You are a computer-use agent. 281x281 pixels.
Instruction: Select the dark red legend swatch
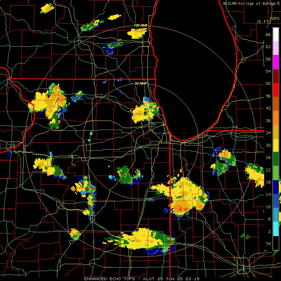(x=276, y=76)
